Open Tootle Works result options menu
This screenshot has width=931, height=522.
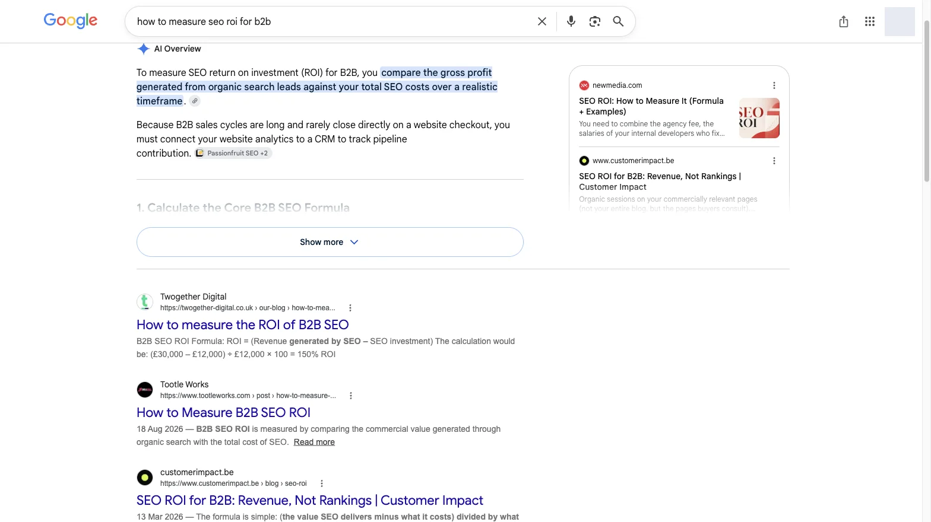351,396
